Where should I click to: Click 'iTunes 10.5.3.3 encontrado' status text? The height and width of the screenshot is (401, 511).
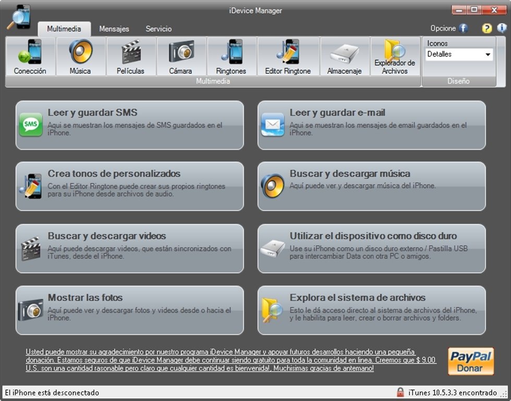(x=453, y=393)
